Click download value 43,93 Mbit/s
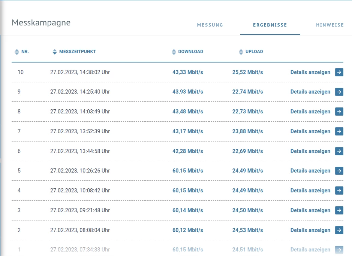Viewport: 352px width, 256px height. [x=188, y=92]
